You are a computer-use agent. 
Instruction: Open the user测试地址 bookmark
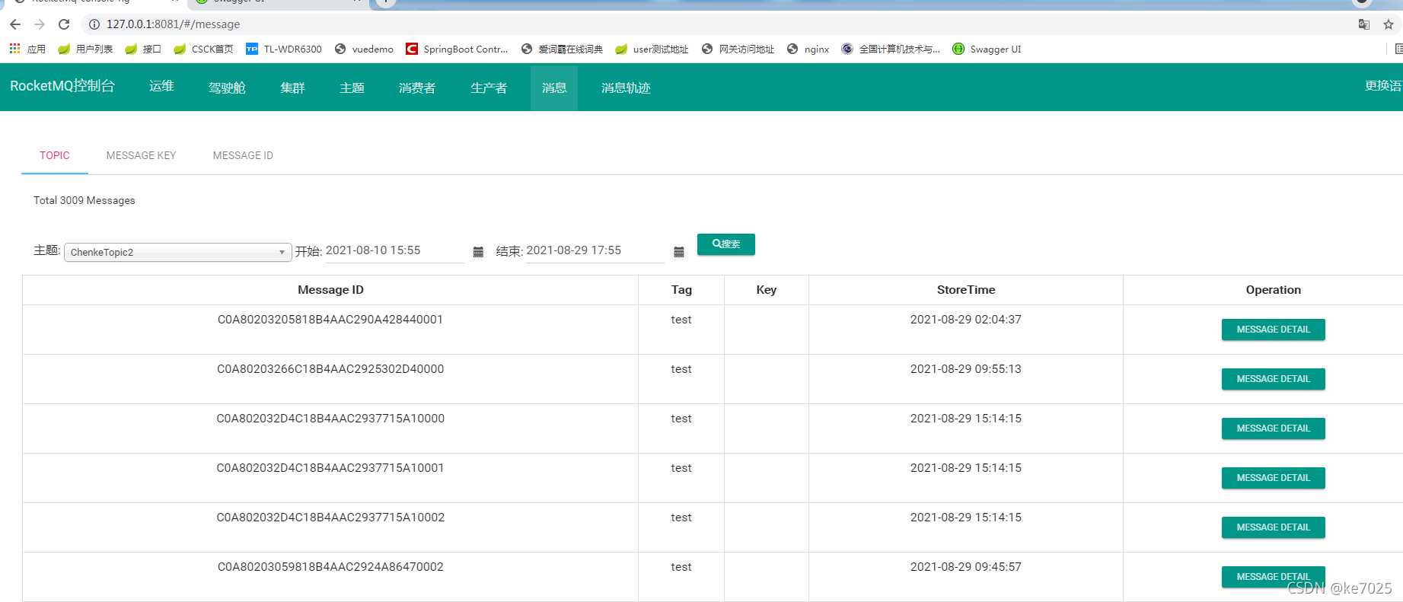(652, 49)
